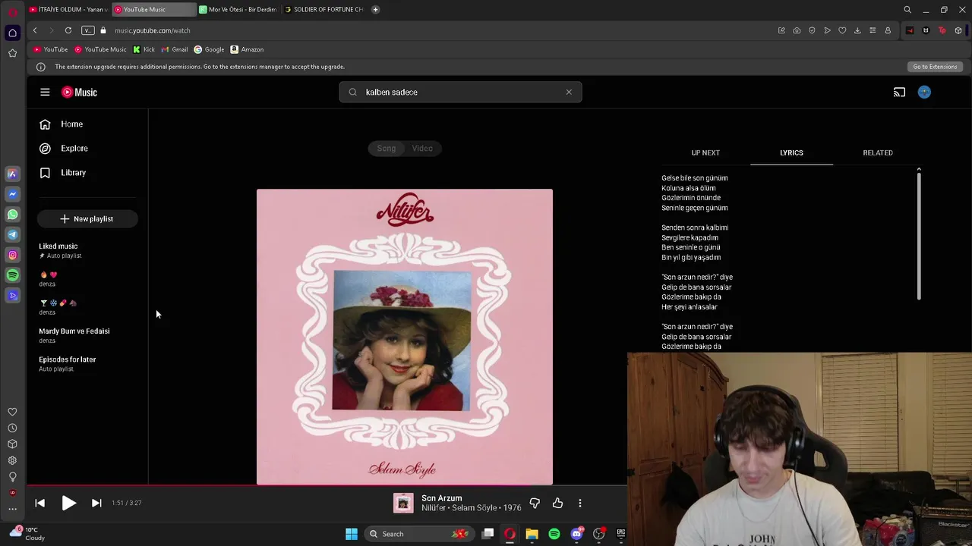Click the lyrics panel scrollbar

pyautogui.click(x=919, y=235)
